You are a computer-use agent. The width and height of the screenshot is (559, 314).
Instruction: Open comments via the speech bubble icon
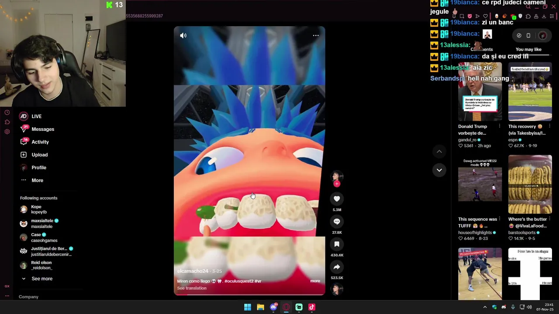(x=337, y=222)
